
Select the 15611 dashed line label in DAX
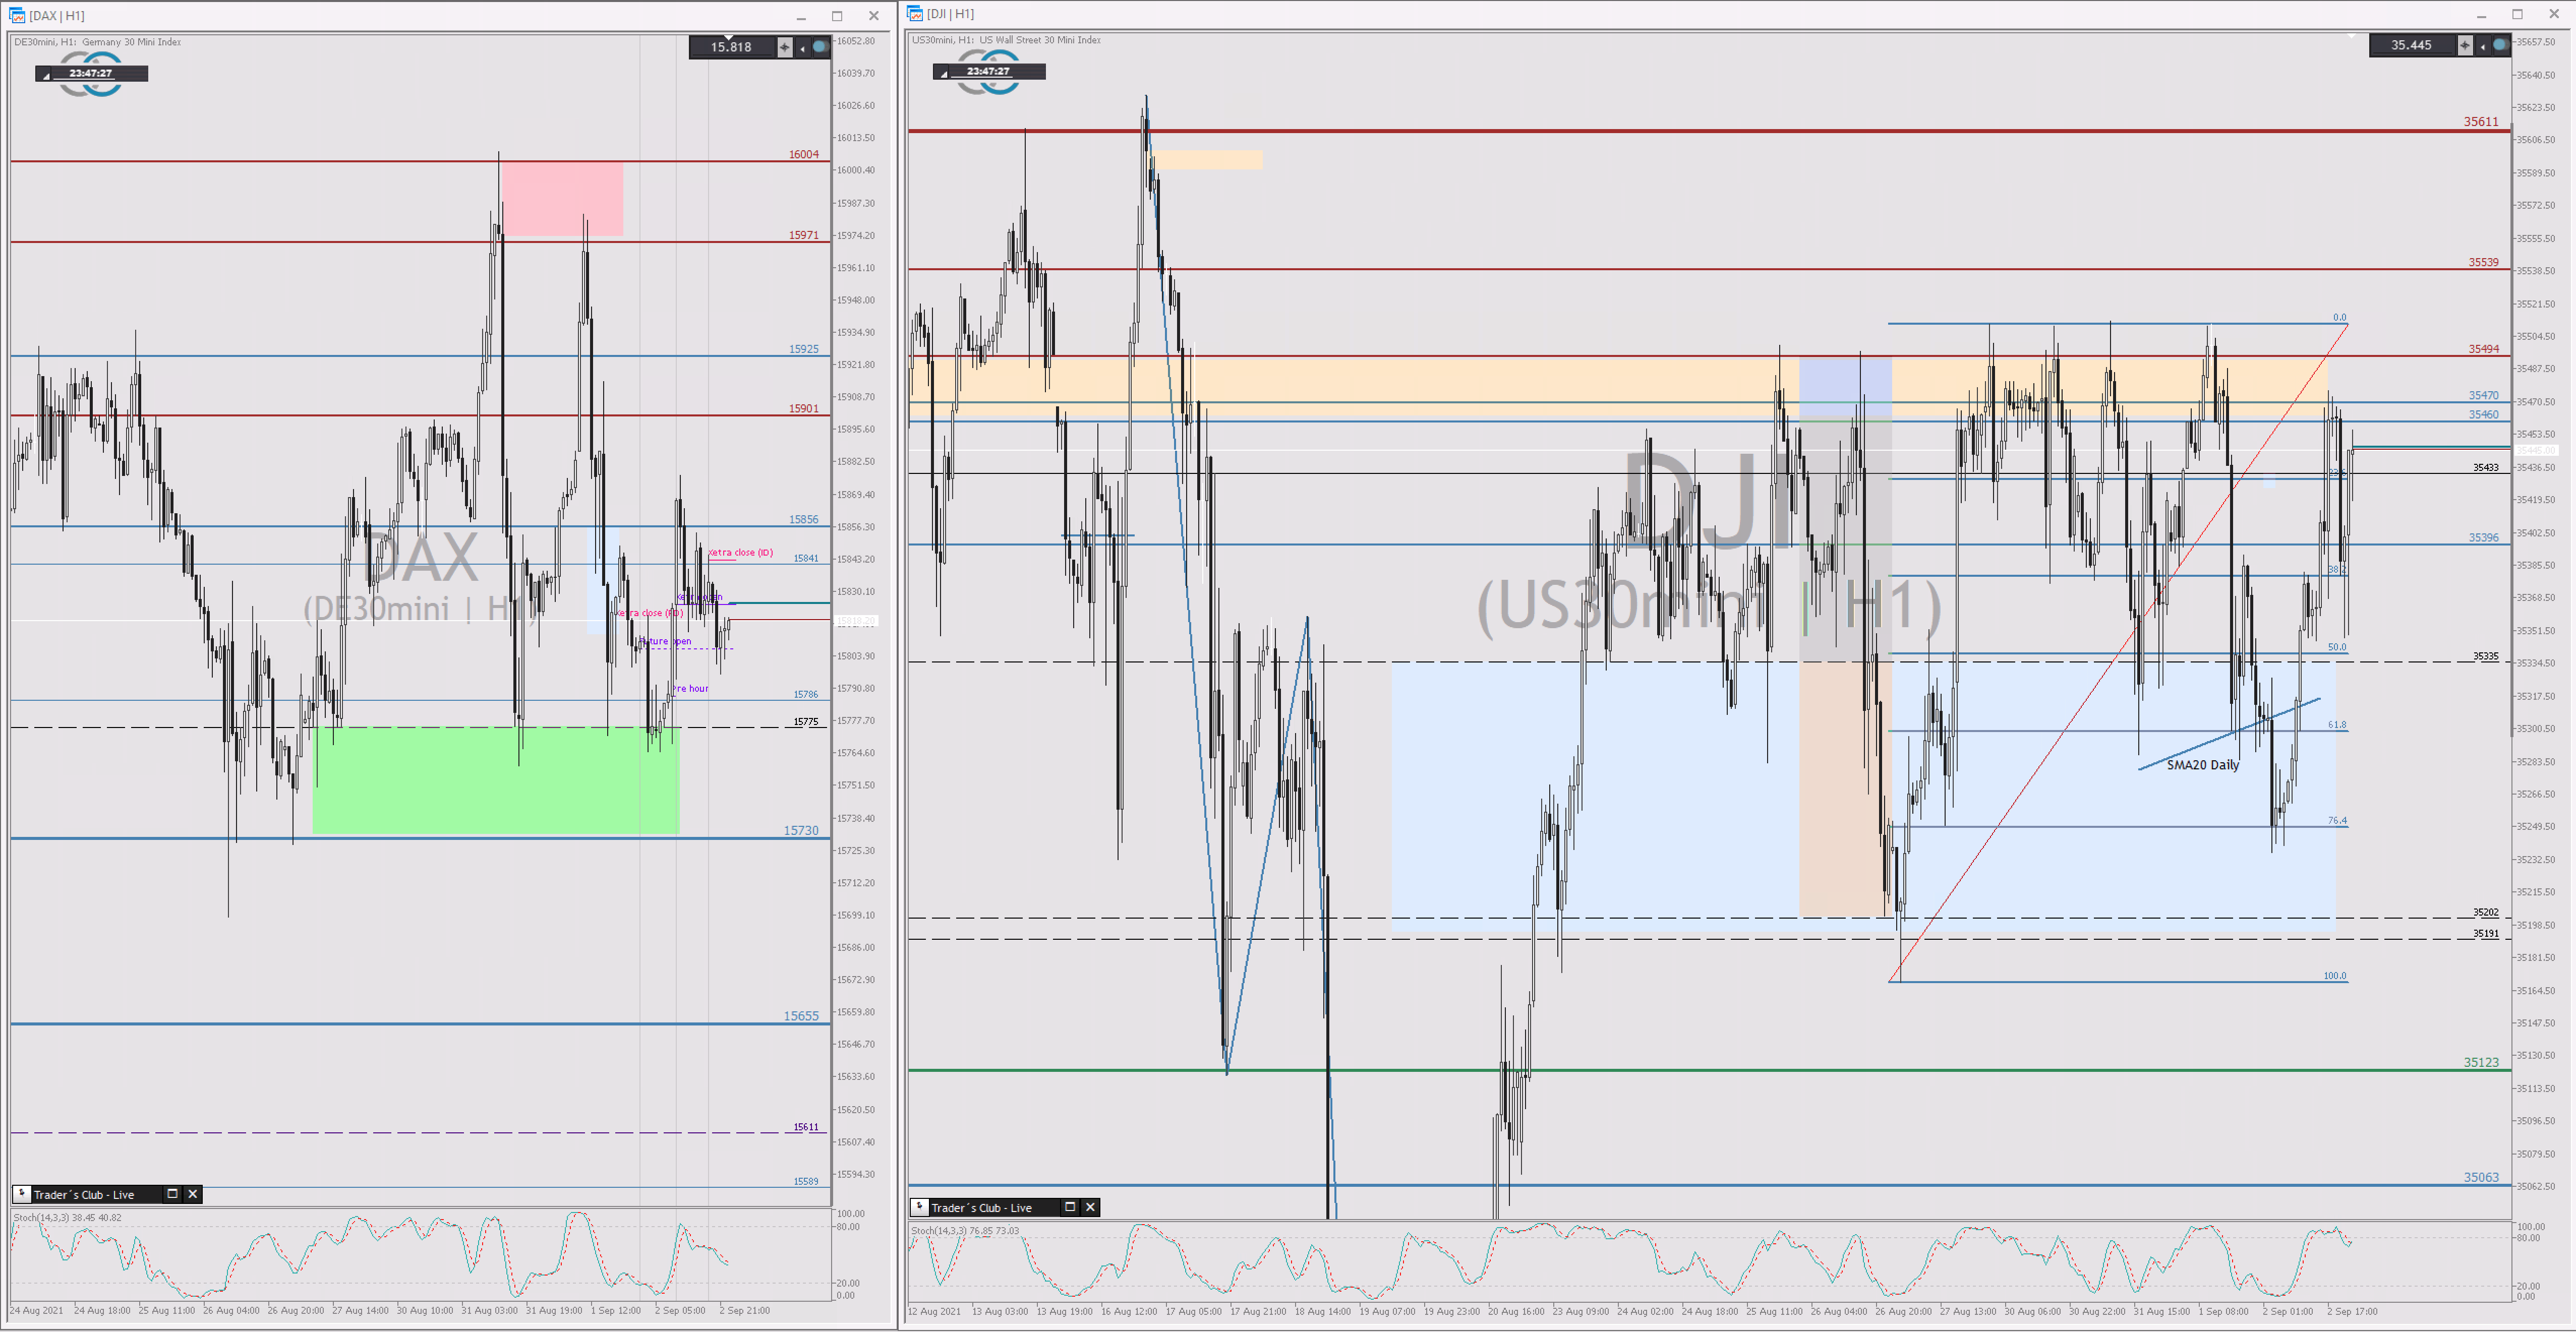[806, 1126]
